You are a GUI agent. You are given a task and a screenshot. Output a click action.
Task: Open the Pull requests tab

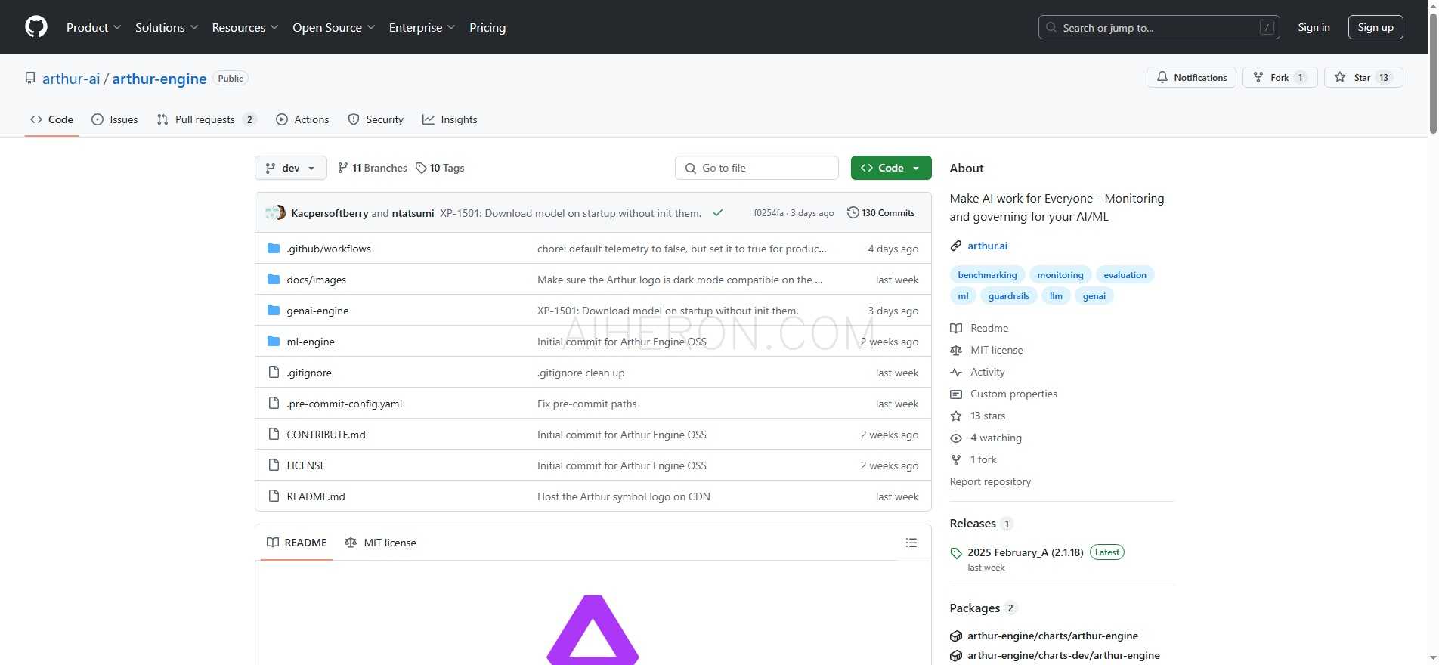pos(206,119)
